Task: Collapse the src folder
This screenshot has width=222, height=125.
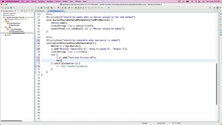Action: (3, 21)
